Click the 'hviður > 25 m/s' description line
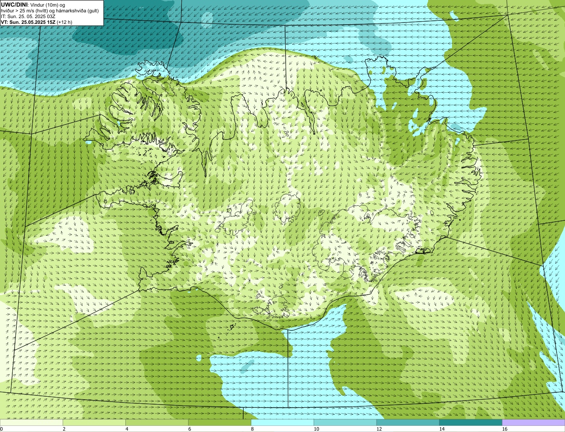This screenshot has height=432, width=565. (50, 10)
